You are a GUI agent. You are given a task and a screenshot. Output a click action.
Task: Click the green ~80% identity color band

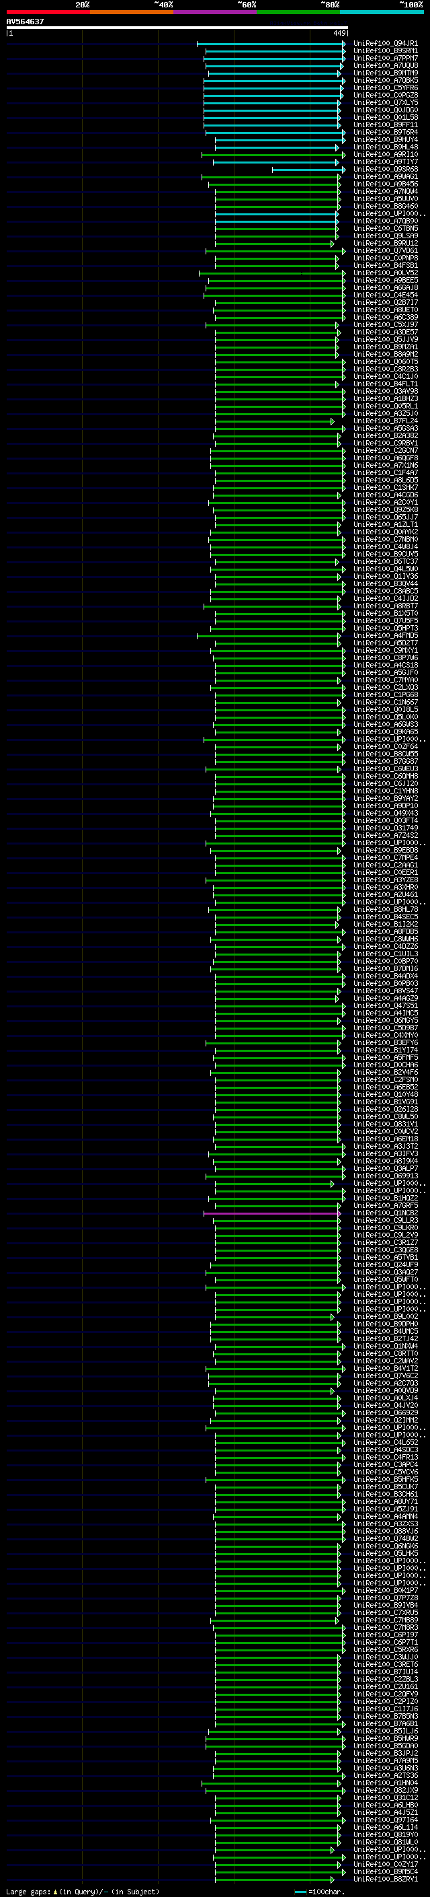tap(298, 12)
